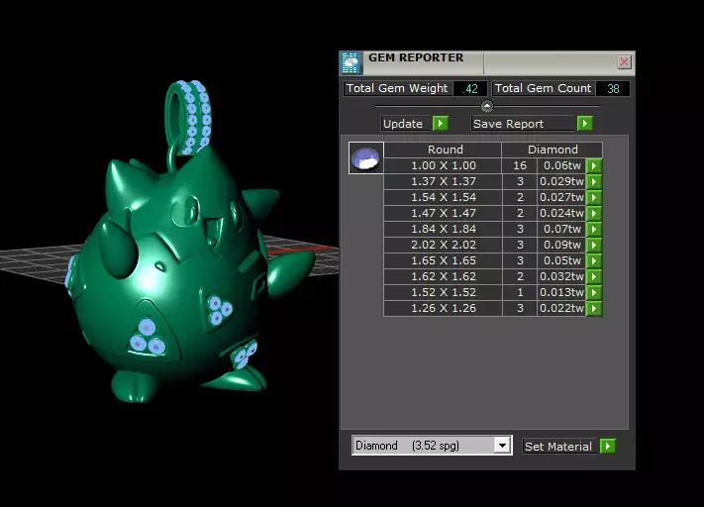Click the 0.05tw weight cell
Image resolution: width=704 pixels, height=507 pixels.
[561, 260]
